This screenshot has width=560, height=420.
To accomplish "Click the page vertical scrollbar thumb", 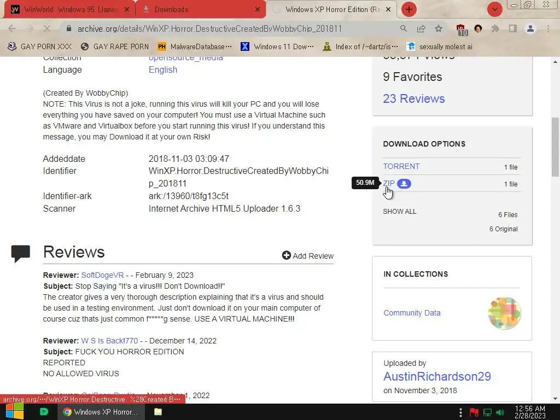I will pyautogui.click(x=555, y=147).
